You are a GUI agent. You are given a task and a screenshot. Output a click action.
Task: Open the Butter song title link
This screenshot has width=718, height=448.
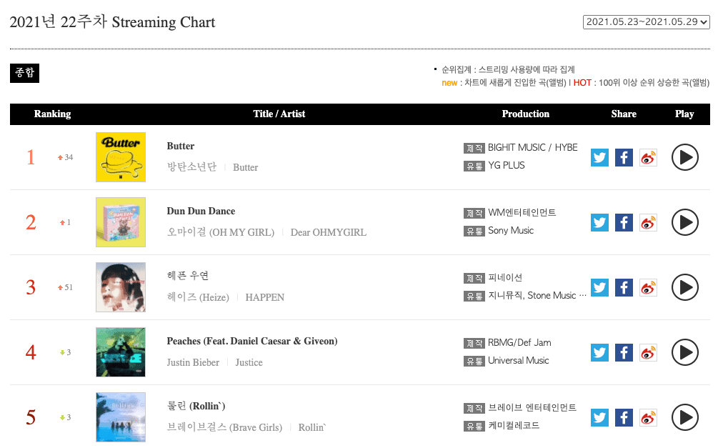tap(181, 146)
